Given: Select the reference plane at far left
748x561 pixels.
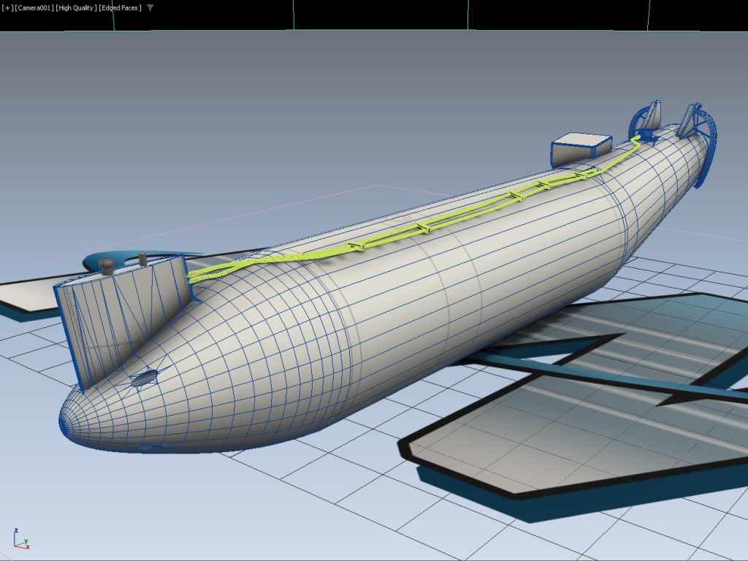Looking at the screenshot, I should point(26,296).
